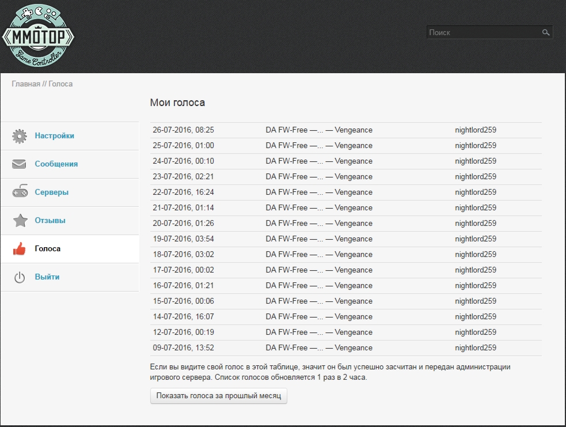Go to the Серверы sidebar section

(51, 192)
